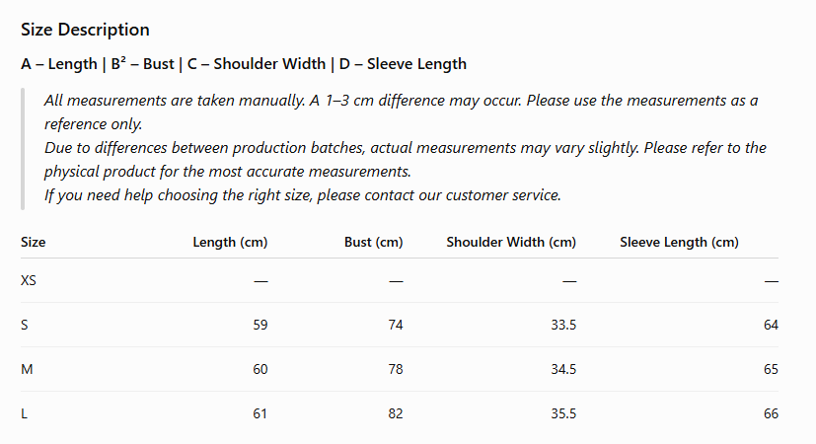Click the shoulder width value 33.5
The width and height of the screenshot is (816, 444).
(x=563, y=325)
